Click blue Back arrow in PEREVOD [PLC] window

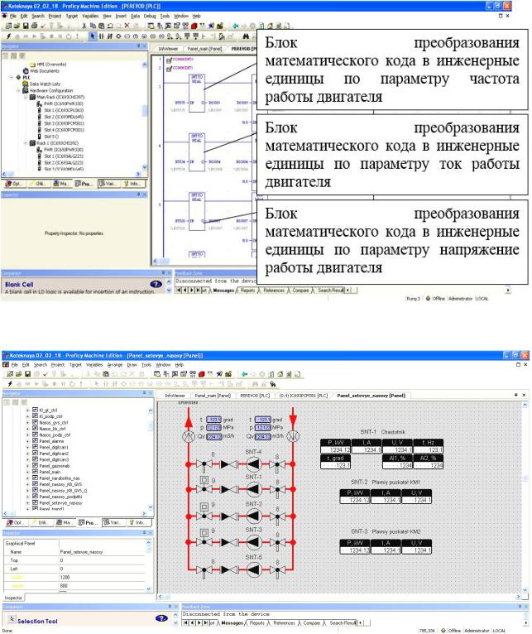tap(236, 26)
